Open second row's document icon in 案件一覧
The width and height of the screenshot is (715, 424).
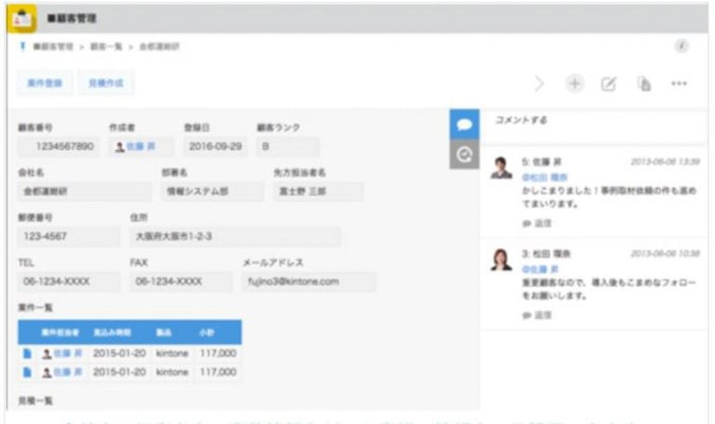tap(25, 372)
